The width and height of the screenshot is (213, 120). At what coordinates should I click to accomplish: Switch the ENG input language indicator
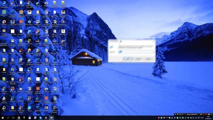pos(202,118)
